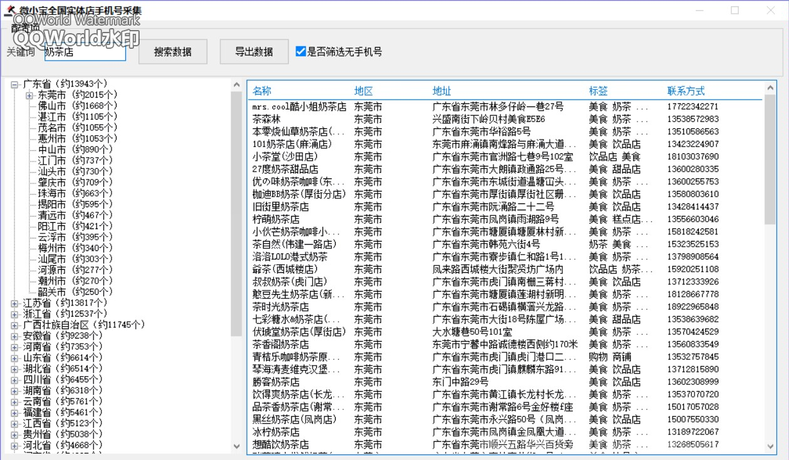Expand the 浙江省 node
789x460 pixels.
click(14, 314)
